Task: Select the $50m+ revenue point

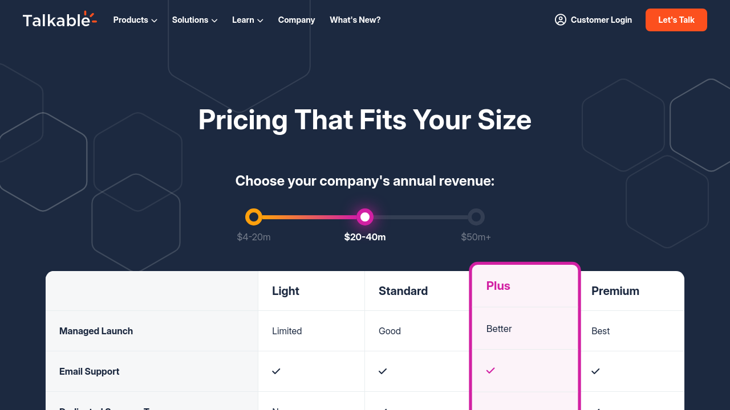Action: 476,217
